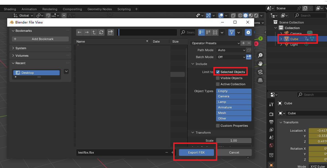The width and height of the screenshot is (327, 168).
Task: Toggle Empty object type
Action: (x=234, y=91)
